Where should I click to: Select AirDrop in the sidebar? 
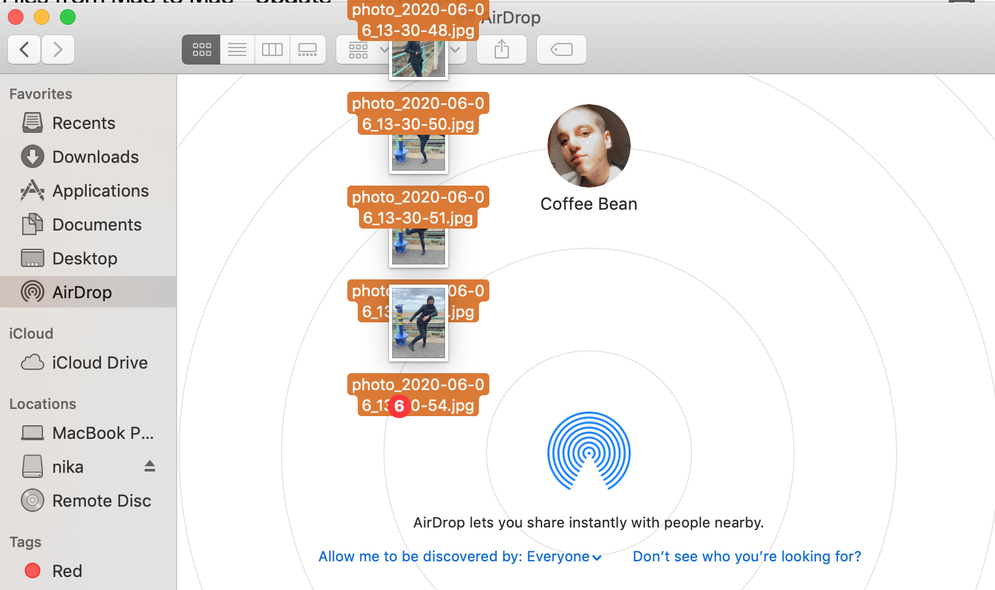(88, 292)
